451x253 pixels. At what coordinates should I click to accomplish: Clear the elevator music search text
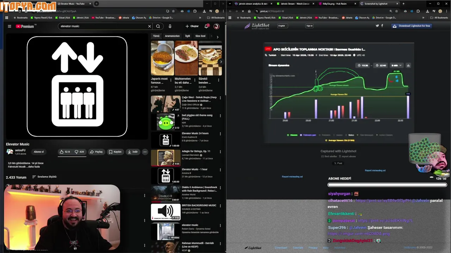tap(149, 26)
